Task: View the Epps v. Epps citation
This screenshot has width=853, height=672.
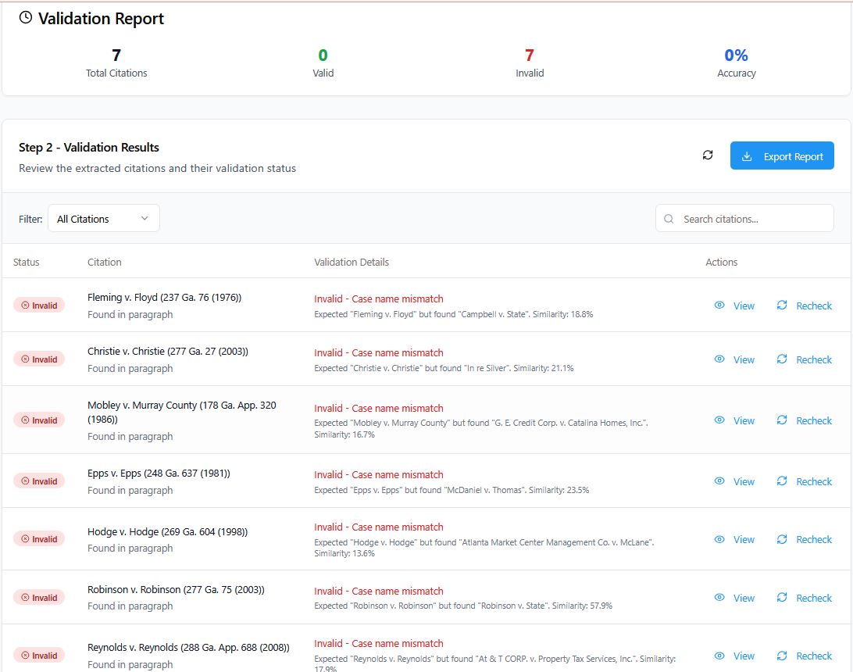Action: pyautogui.click(x=734, y=481)
